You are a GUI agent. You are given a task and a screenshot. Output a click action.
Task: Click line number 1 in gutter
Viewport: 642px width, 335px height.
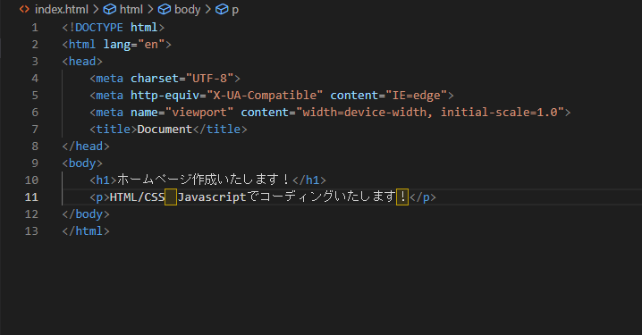35,28
